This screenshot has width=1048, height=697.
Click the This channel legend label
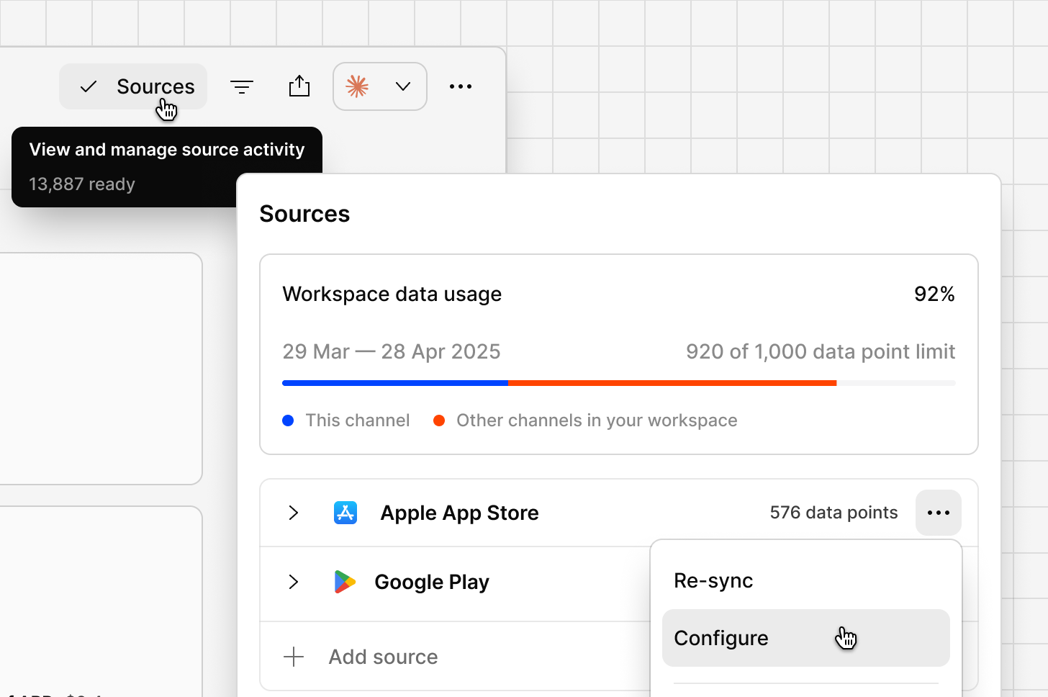coord(358,421)
